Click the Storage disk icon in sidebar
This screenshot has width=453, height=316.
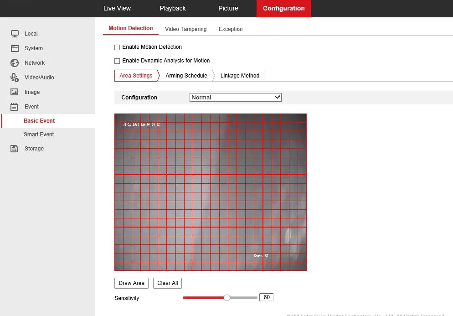tap(15, 149)
